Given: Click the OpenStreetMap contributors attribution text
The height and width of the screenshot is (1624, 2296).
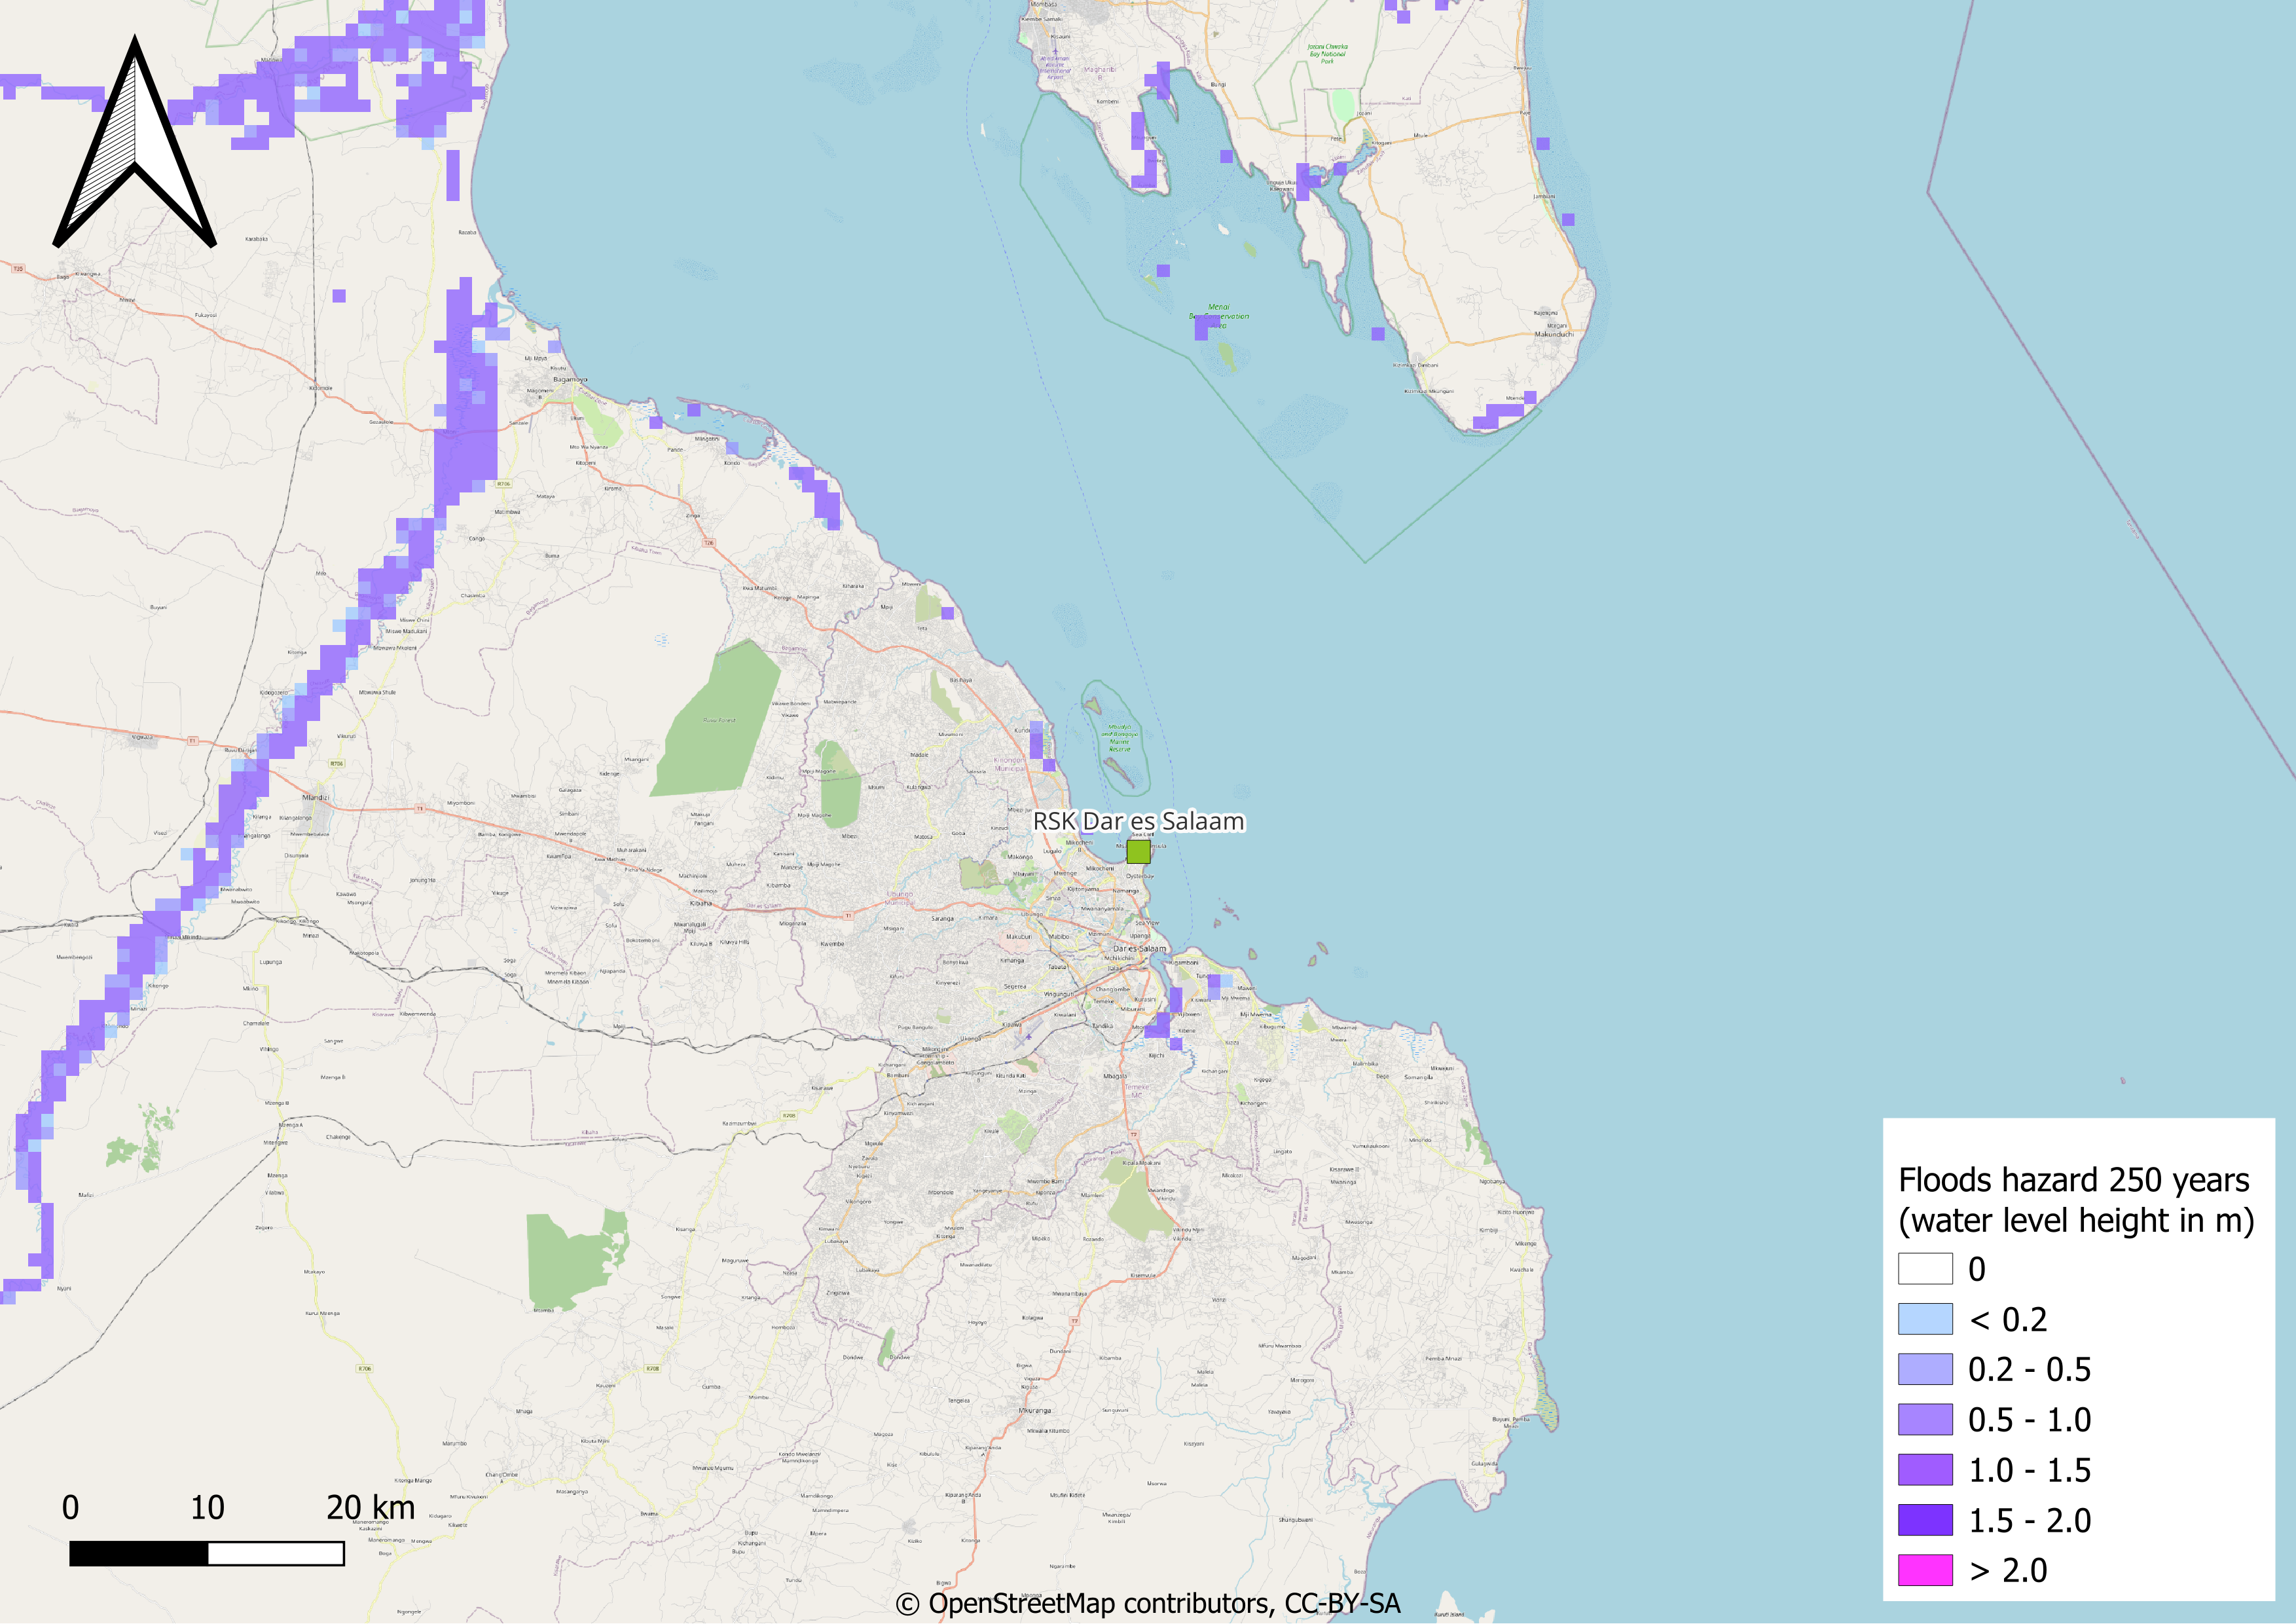Looking at the screenshot, I should 1148,1604.
